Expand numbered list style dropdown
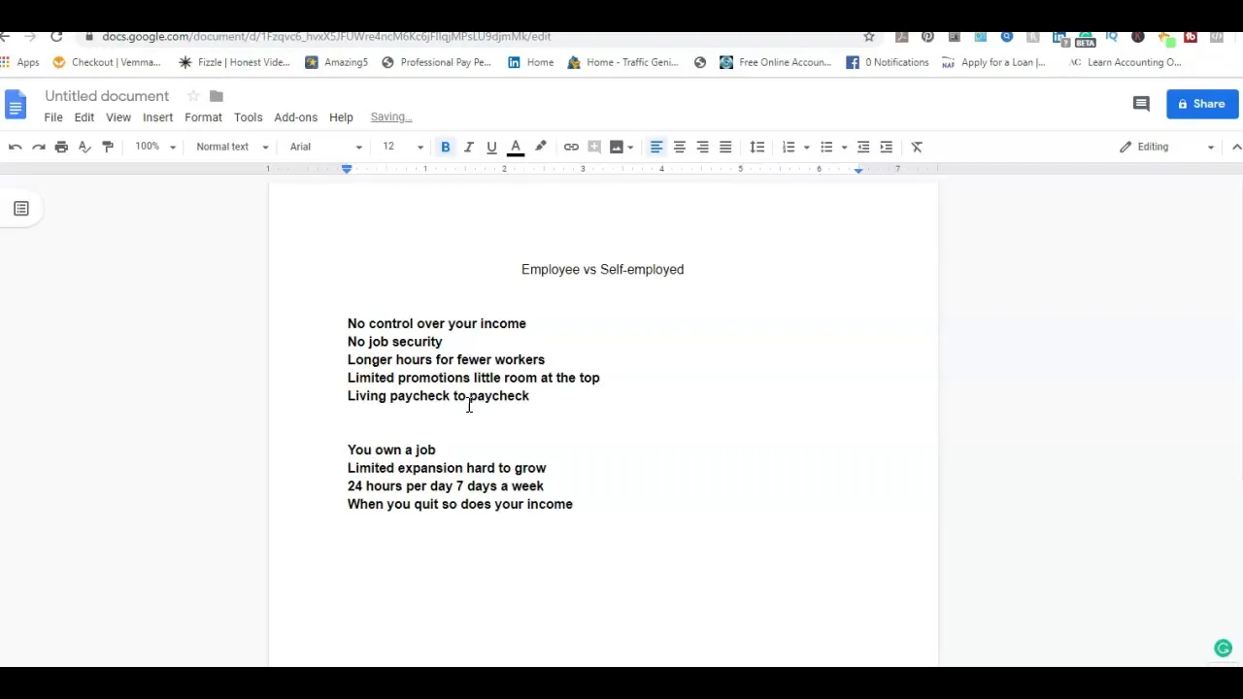 click(x=806, y=148)
